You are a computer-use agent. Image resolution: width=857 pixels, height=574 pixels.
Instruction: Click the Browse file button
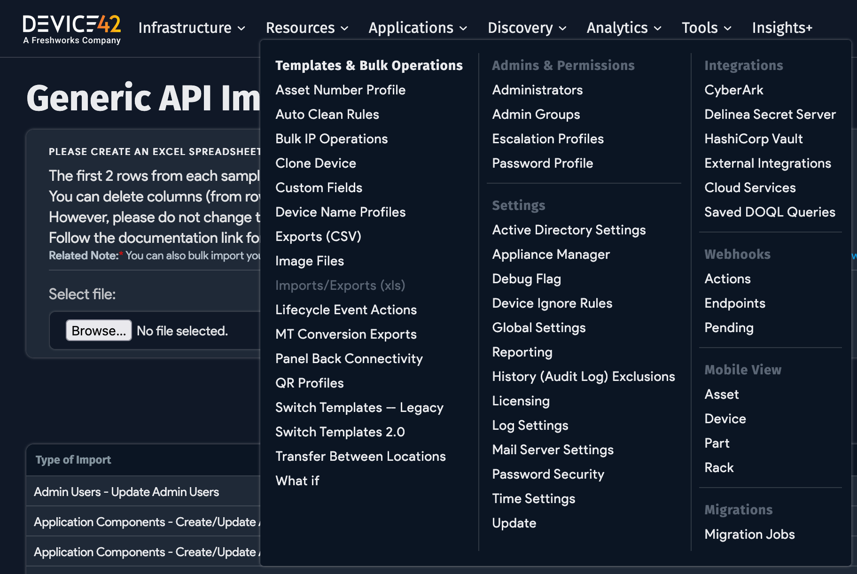[99, 331]
